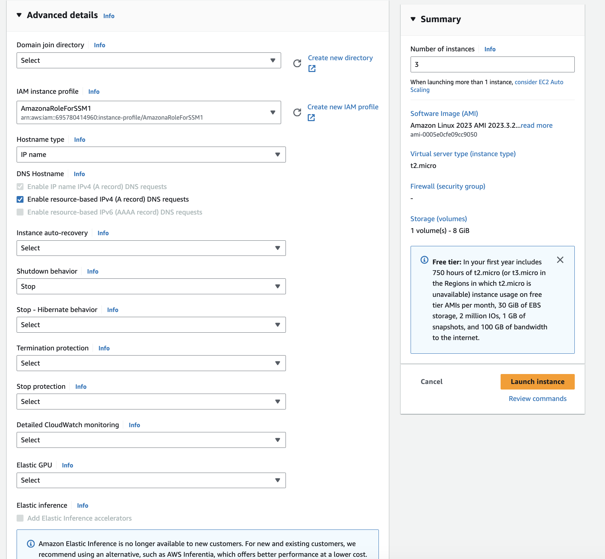Open the Shutdown behavior dropdown
Image resolution: width=605 pixels, height=559 pixels.
151,287
